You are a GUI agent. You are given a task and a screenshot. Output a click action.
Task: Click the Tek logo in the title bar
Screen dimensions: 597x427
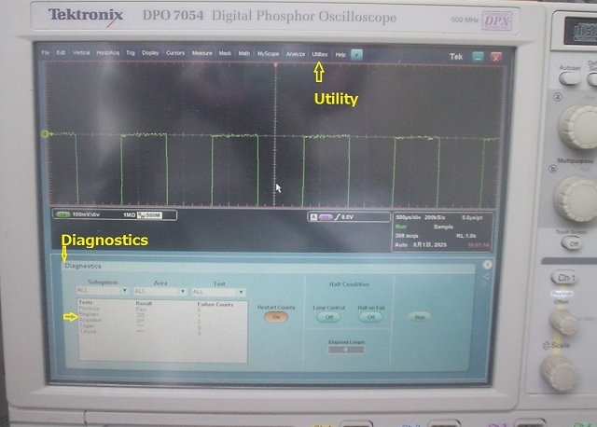pos(456,57)
